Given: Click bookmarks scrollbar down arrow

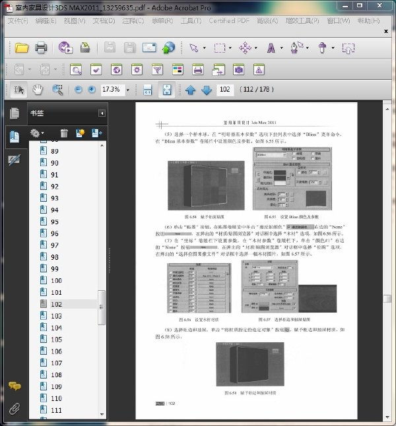Looking at the screenshot, I should pyautogui.click(x=102, y=415).
